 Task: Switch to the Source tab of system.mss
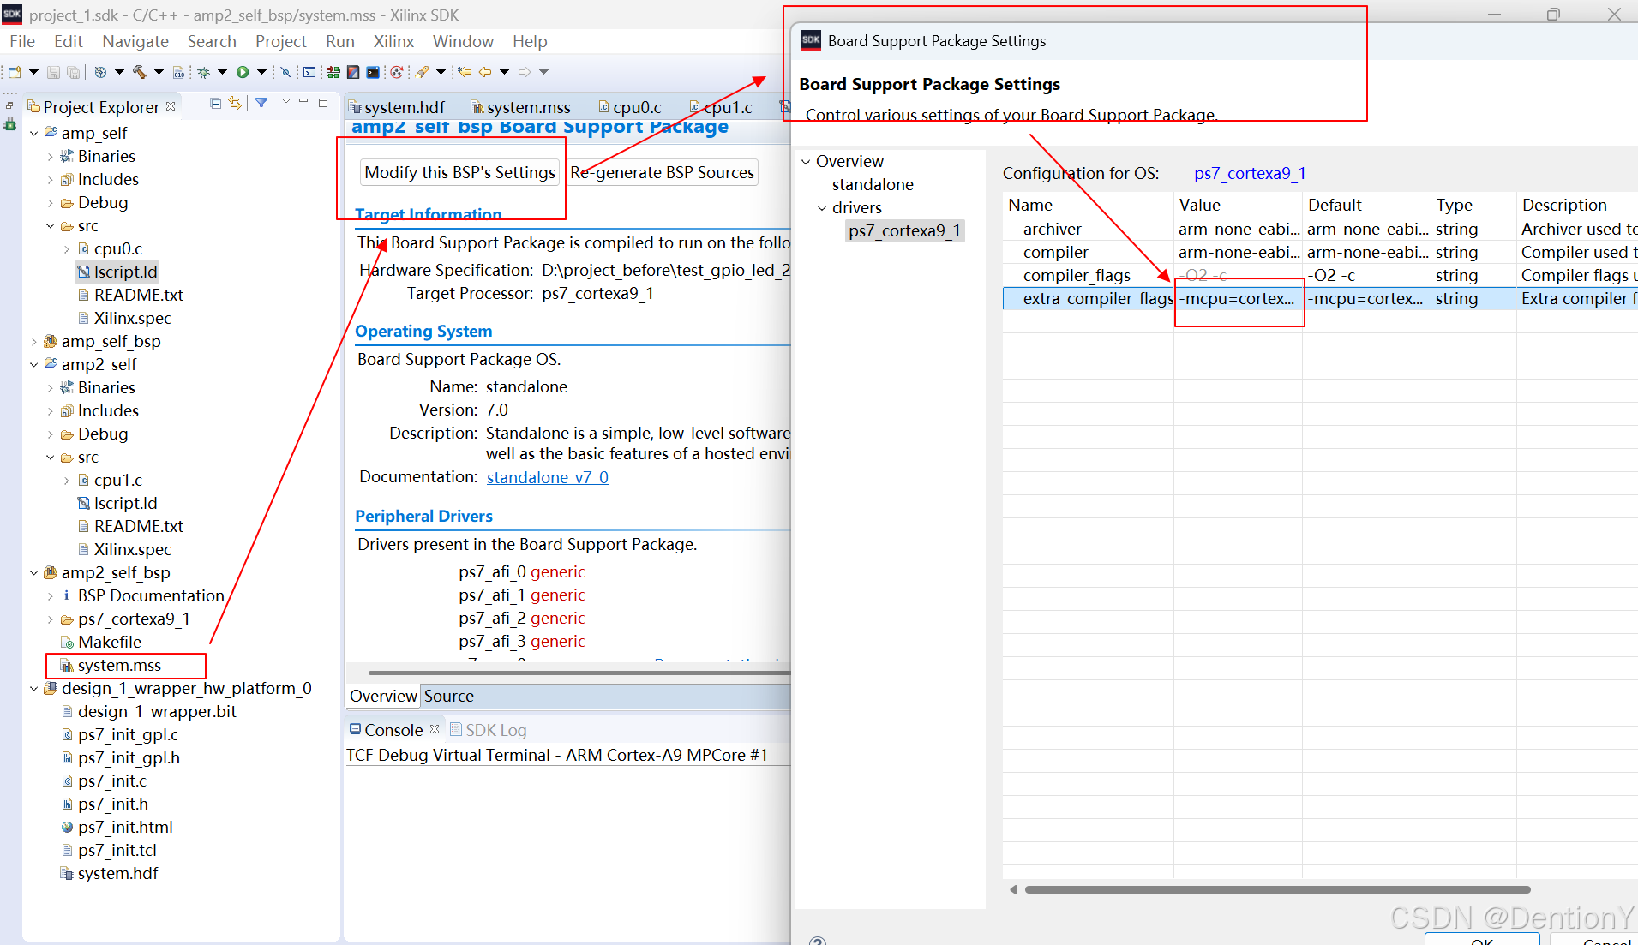448,696
